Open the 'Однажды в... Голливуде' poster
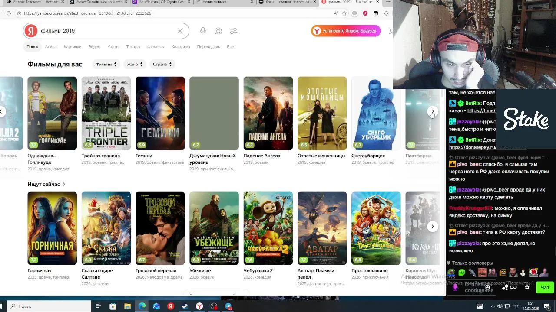 click(52, 114)
